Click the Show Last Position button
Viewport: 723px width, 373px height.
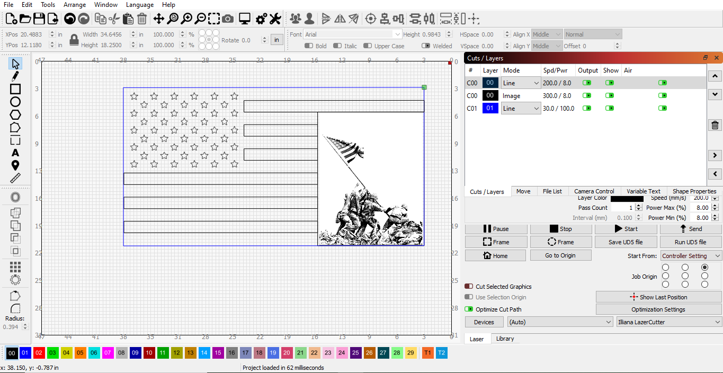click(x=658, y=297)
